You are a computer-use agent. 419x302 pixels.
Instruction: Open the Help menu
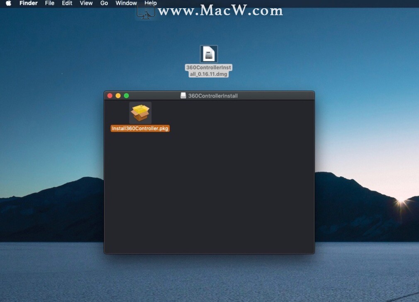(x=151, y=3)
